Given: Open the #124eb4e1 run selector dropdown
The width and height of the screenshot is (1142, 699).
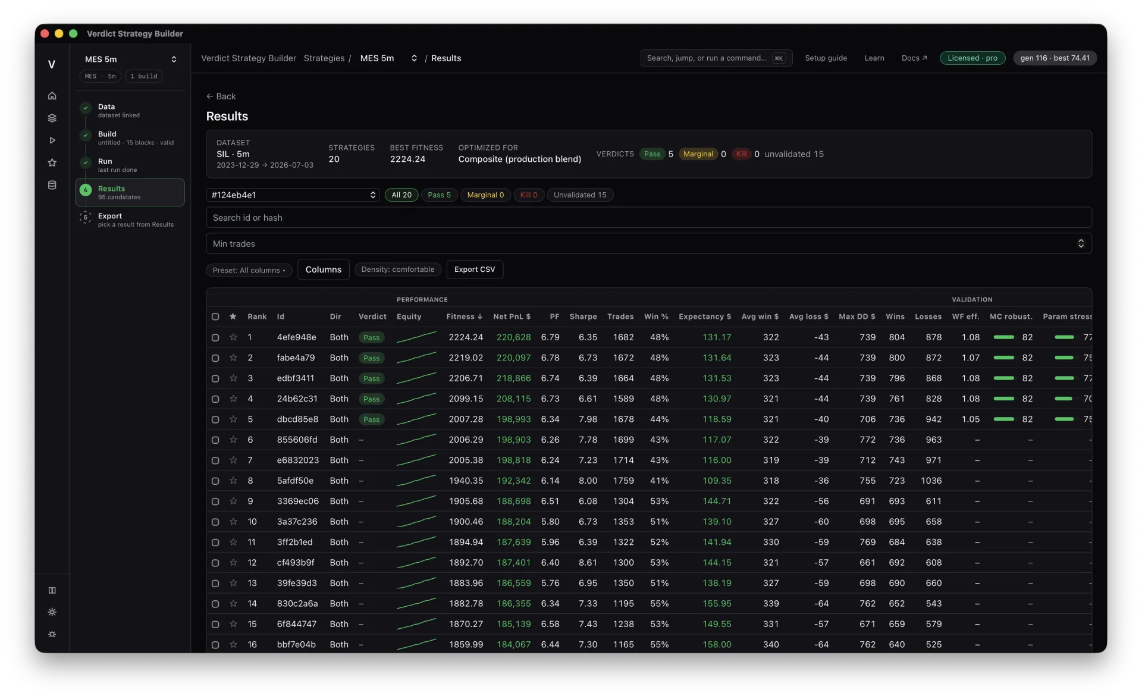Looking at the screenshot, I should tap(293, 195).
